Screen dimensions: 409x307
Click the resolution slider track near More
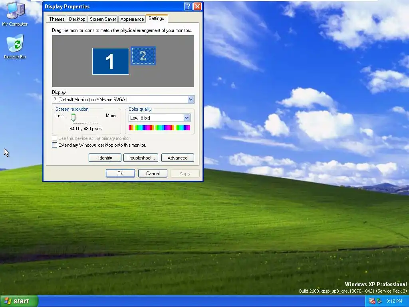pyautogui.click(x=96, y=117)
